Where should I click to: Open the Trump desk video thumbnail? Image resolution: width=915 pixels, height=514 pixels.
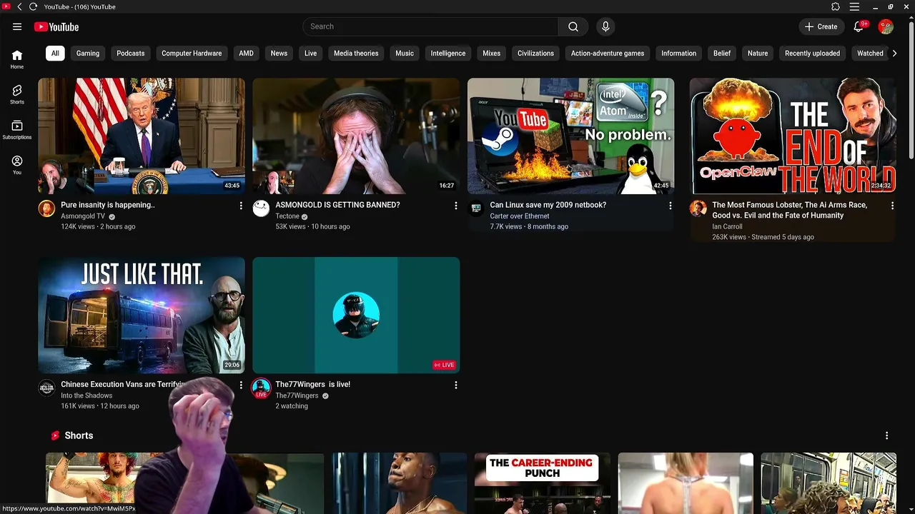tap(142, 136)
